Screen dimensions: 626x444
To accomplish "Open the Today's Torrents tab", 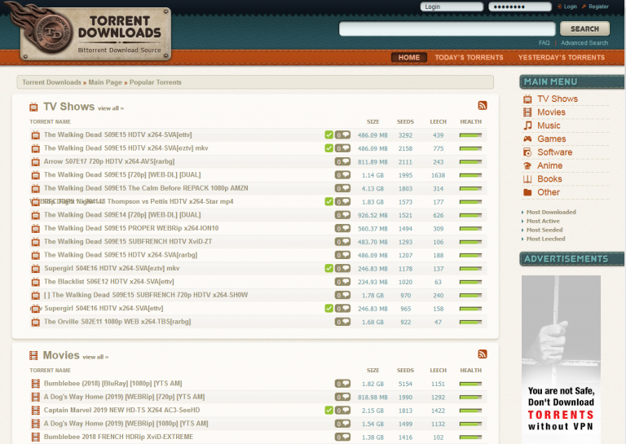I will tap(469, 58).
